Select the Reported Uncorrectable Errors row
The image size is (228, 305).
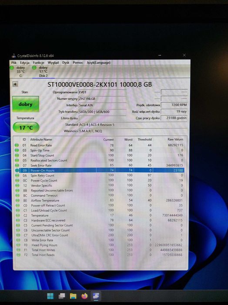[99, 190]
